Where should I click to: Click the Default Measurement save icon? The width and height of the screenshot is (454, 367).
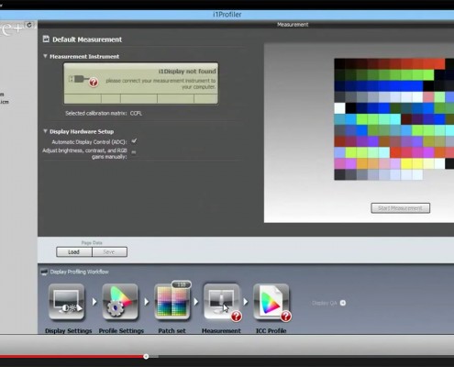(x=46, y=39)
